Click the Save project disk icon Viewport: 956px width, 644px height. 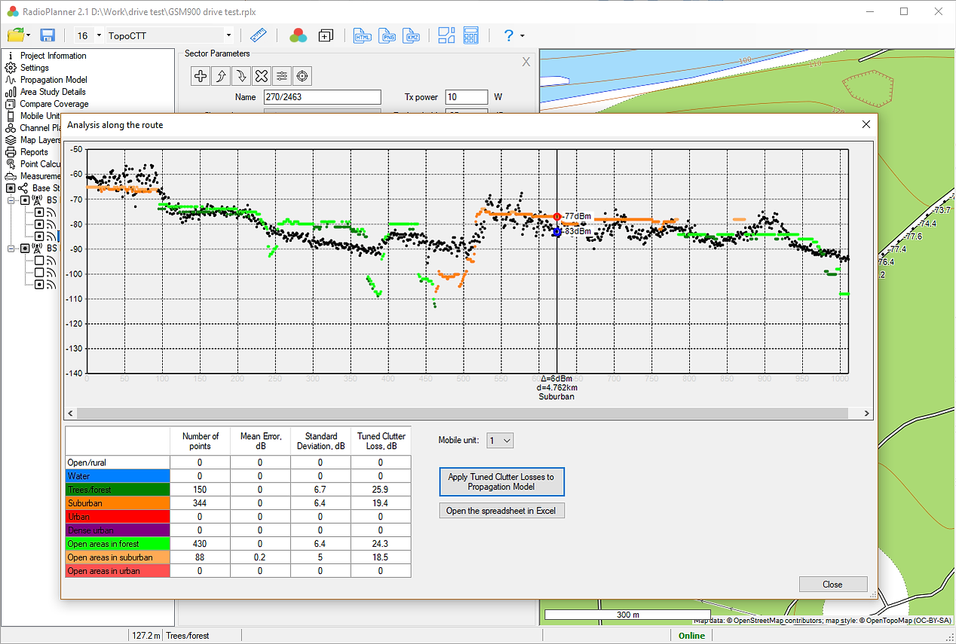tap(47, 35)
